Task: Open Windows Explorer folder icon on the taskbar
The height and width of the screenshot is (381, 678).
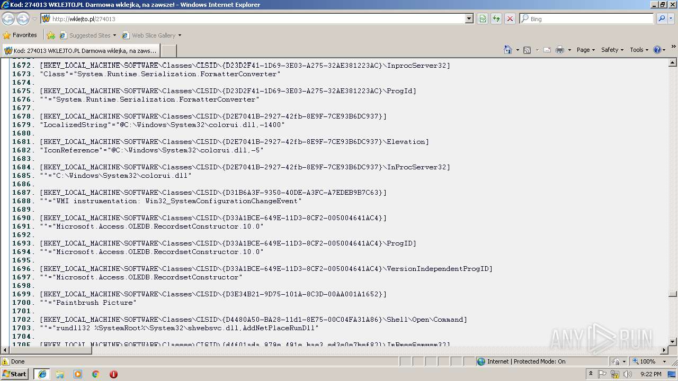Action: pyautogui.click(x=60, y=374)
